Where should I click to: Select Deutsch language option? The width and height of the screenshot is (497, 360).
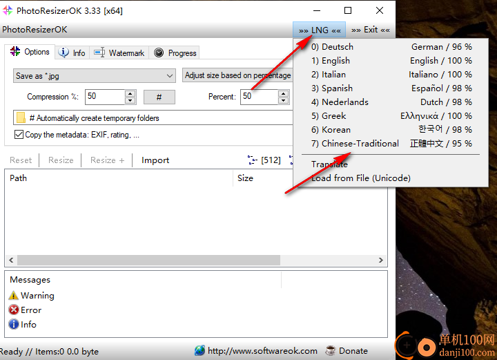[x=391, y=46]
